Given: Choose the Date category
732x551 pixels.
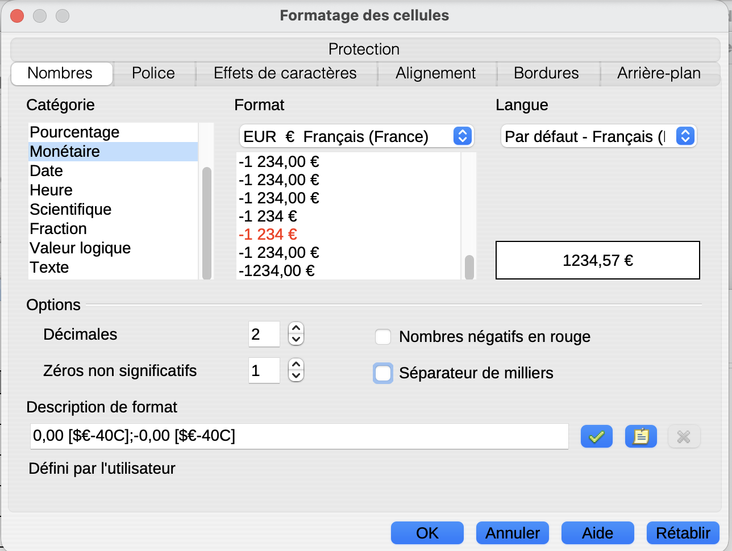Looking at the screenshot, I should tap(113, 171).
